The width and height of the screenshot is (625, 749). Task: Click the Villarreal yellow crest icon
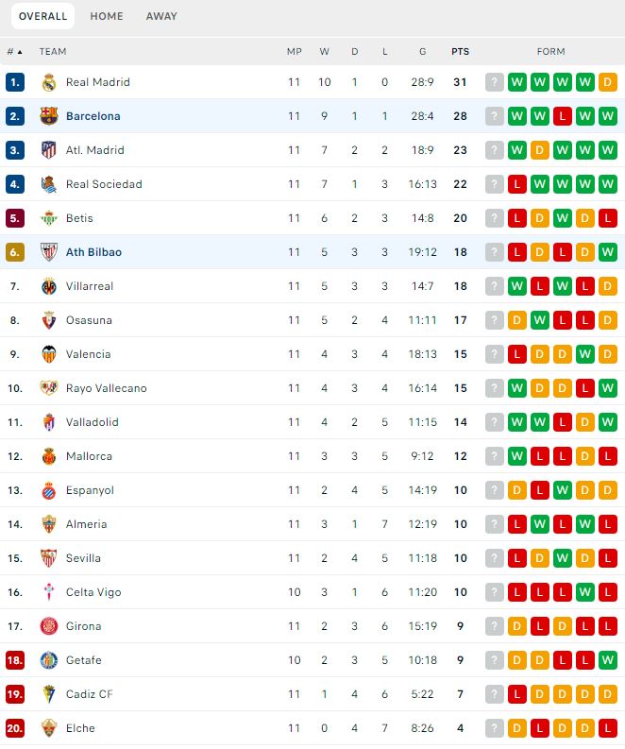(x=49, y=286)
